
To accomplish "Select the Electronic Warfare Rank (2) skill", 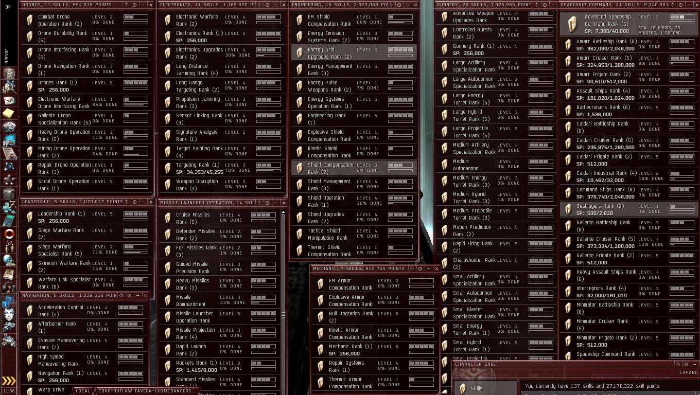I will [x=222, y=20].
